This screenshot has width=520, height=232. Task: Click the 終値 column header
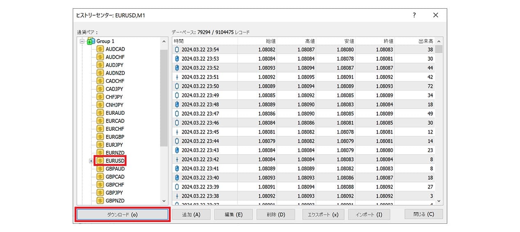point(375,41)
